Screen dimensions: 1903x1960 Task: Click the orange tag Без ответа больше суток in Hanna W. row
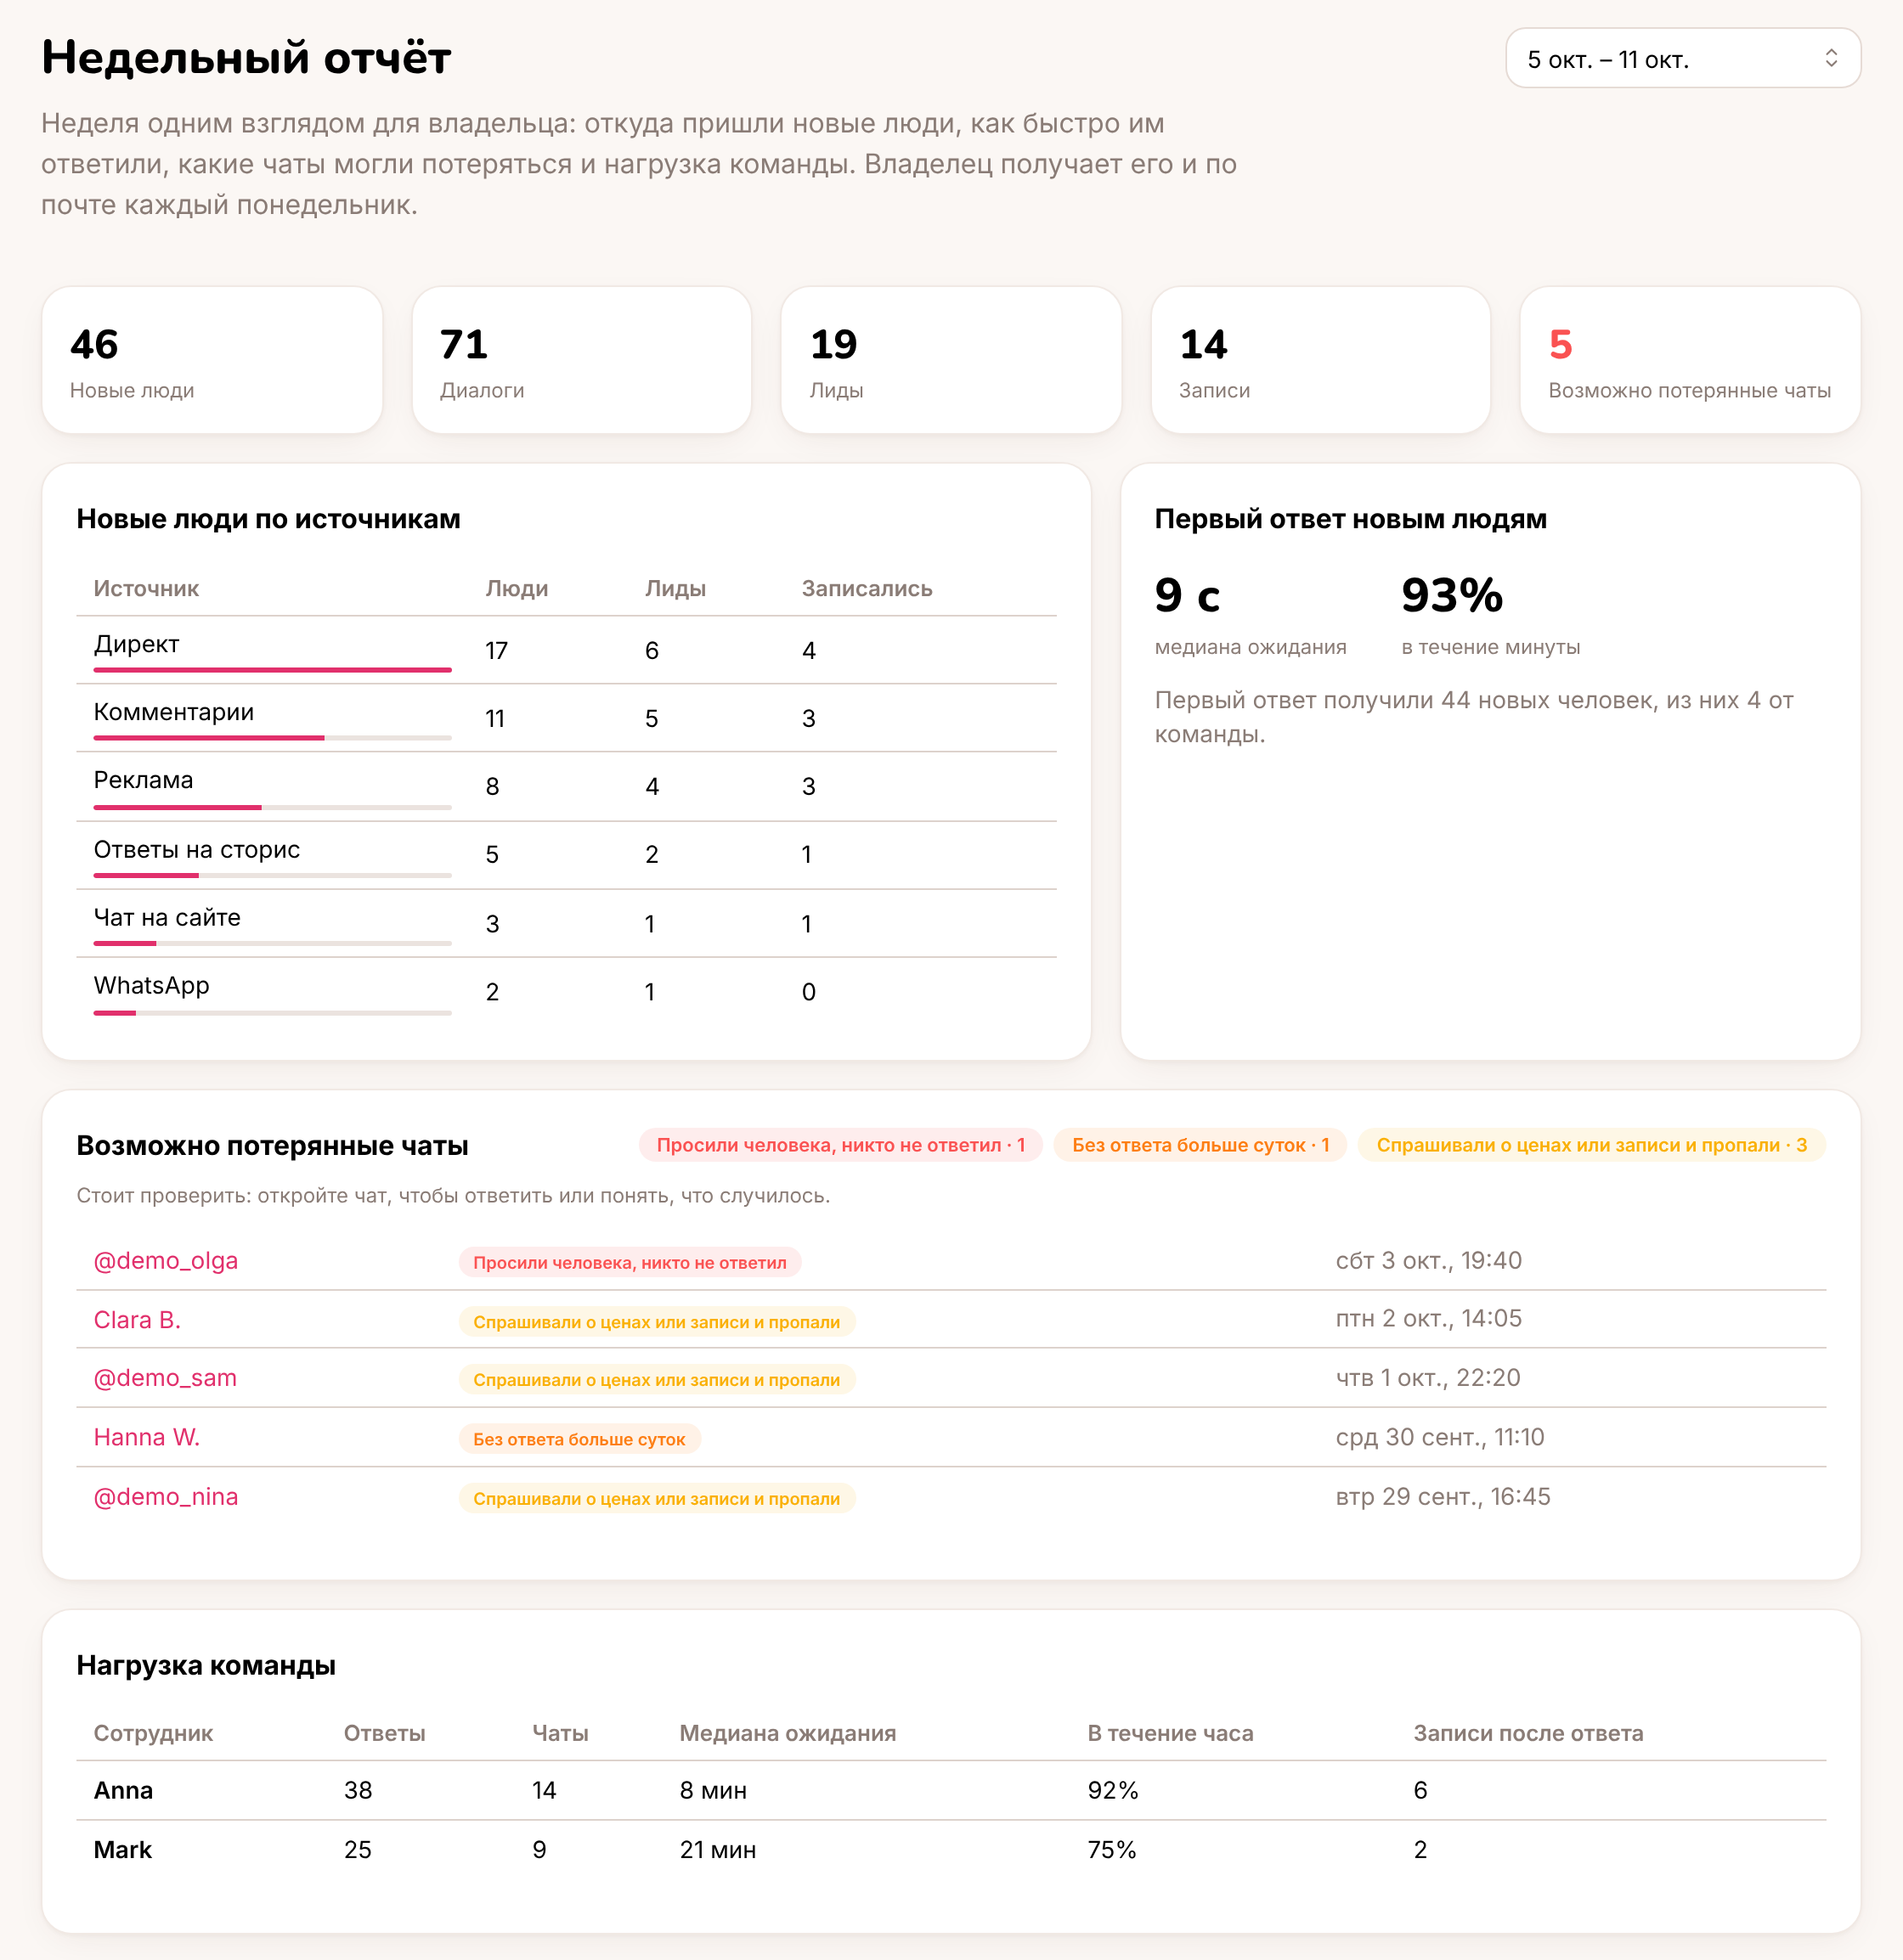[x=579, y=1439]
